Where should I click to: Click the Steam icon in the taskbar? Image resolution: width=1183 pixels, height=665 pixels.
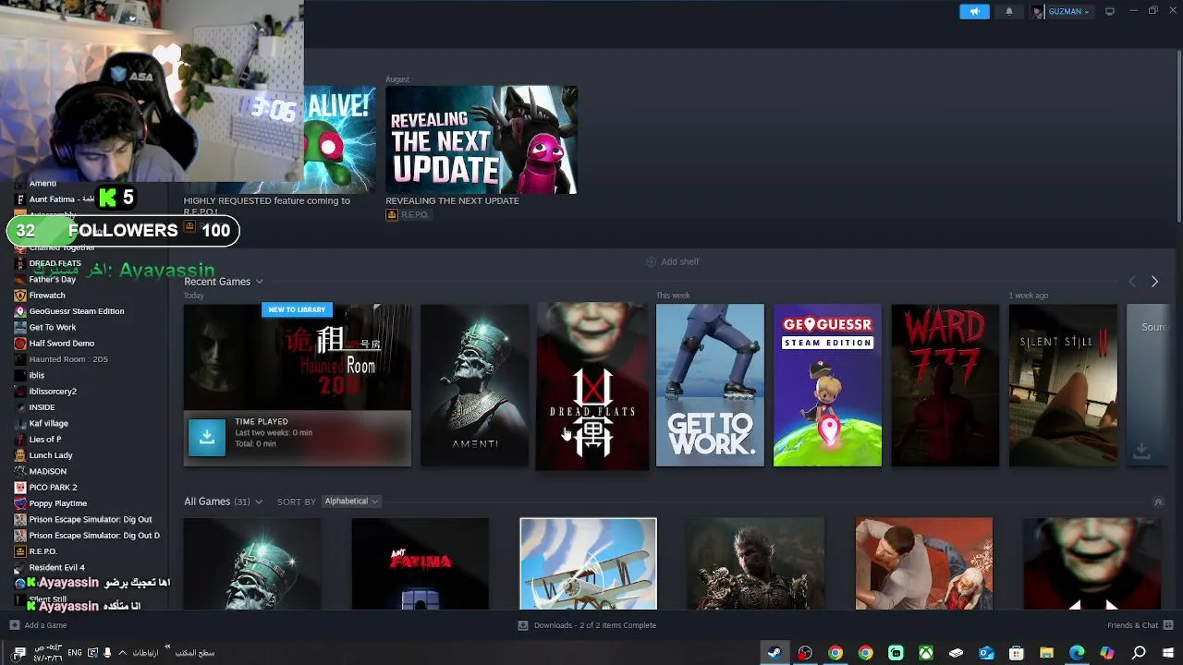(x=774, y=653)
